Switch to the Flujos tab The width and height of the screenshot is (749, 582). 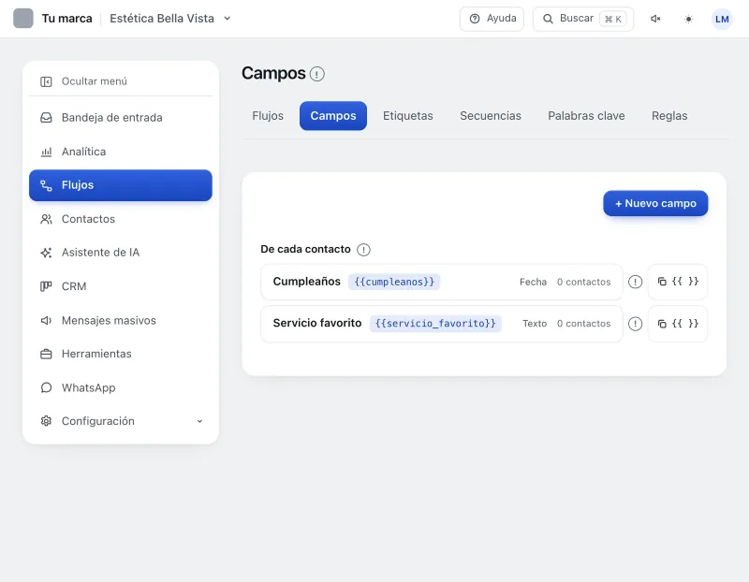(x=268, y=116)
